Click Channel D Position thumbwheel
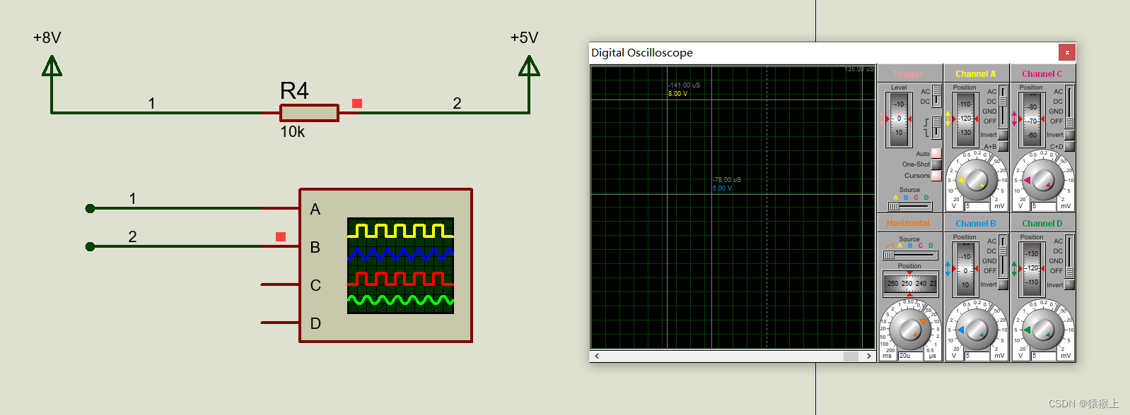 pos(1032,270)
